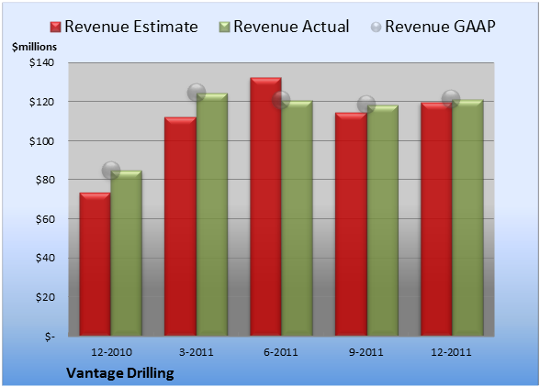Select the green actual bar for 12-2011

467,217
